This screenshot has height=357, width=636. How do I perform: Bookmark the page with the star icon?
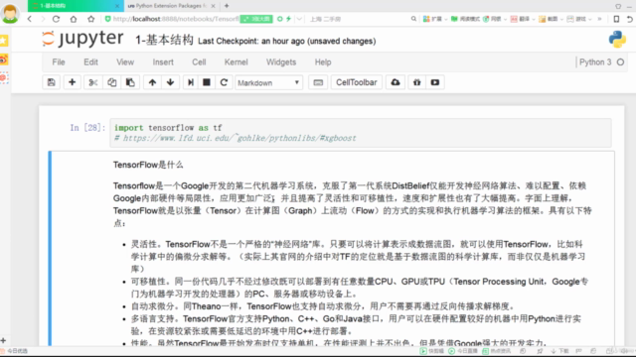click(90, 19)
